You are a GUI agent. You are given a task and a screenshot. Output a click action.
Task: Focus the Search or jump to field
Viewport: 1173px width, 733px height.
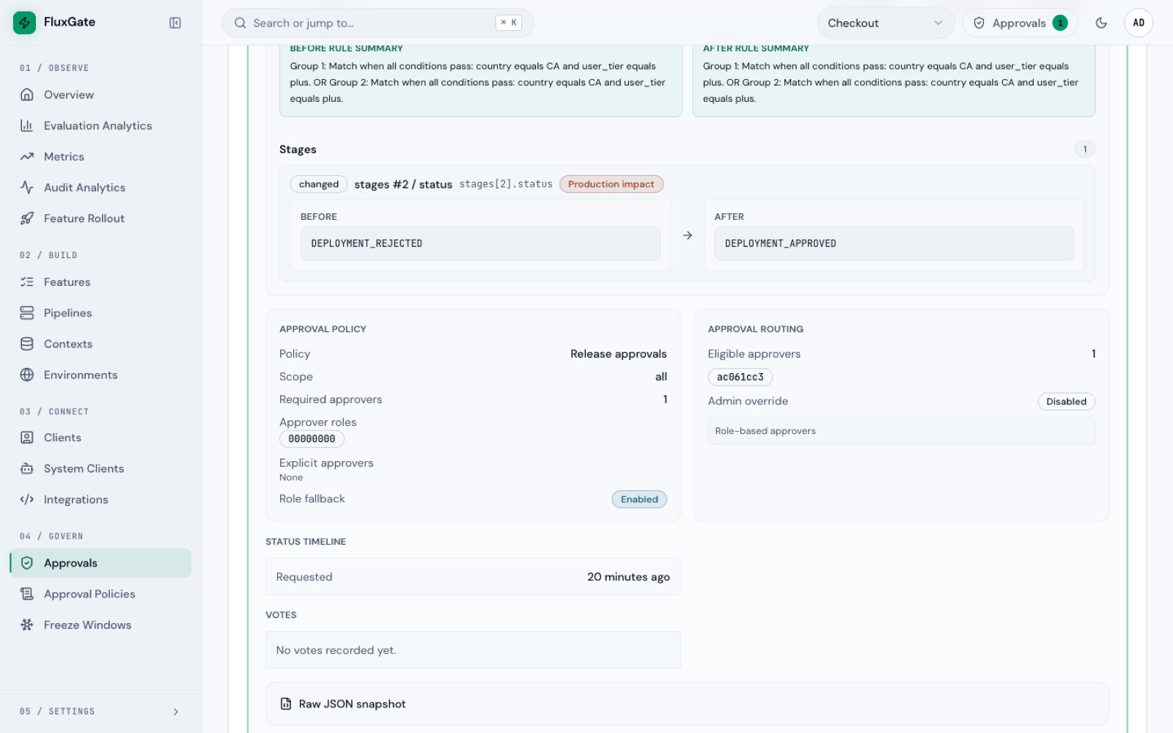[x=378, y=23]
